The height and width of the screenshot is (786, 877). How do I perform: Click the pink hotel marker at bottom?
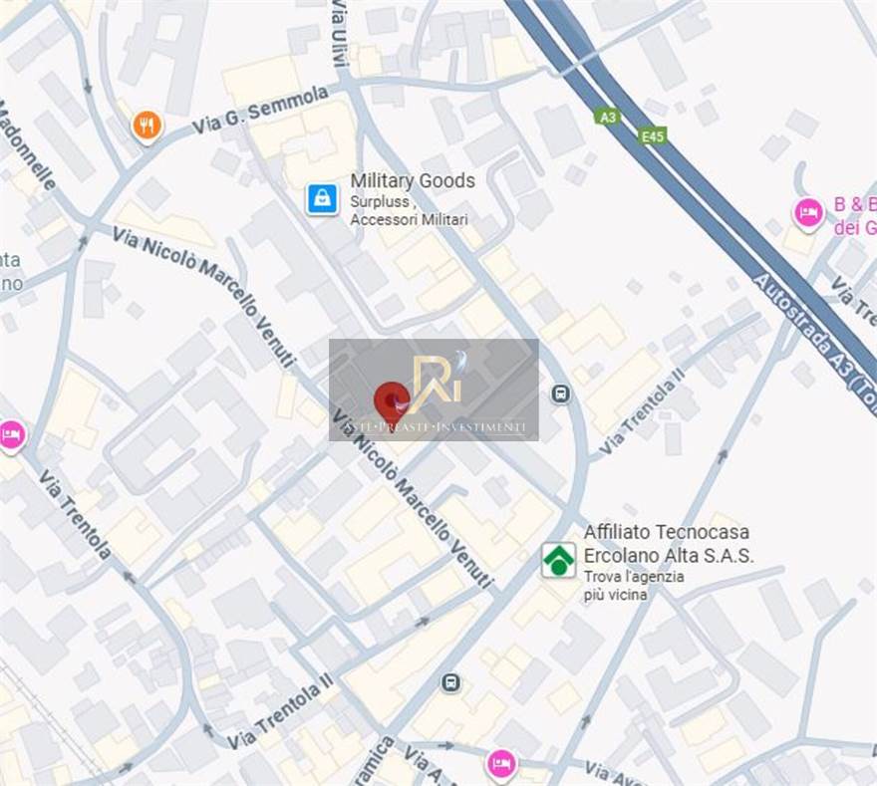click(x=501, y=765)
